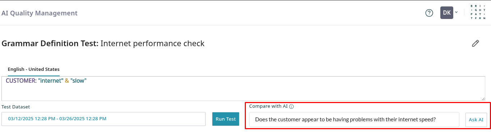The height and width of the screenshot is (136, 491).
Task: Click the info icon beside Compare with AI
Action: [292, 106]
